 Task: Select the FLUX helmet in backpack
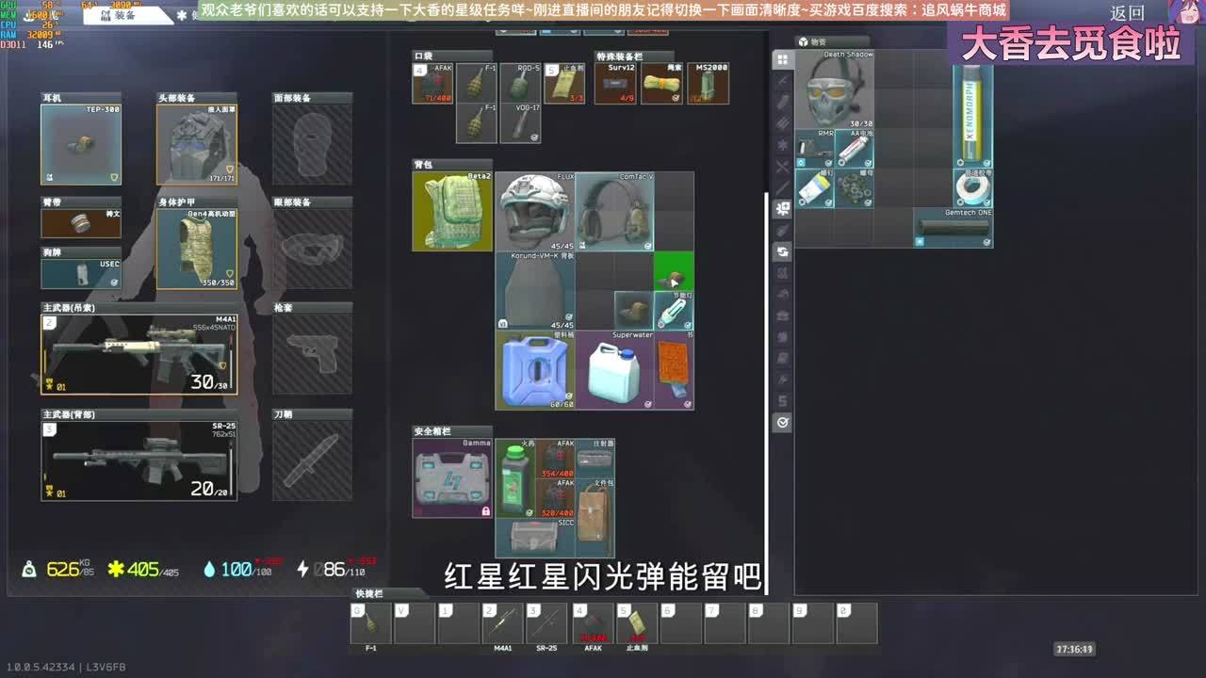(x=535, y=212)
